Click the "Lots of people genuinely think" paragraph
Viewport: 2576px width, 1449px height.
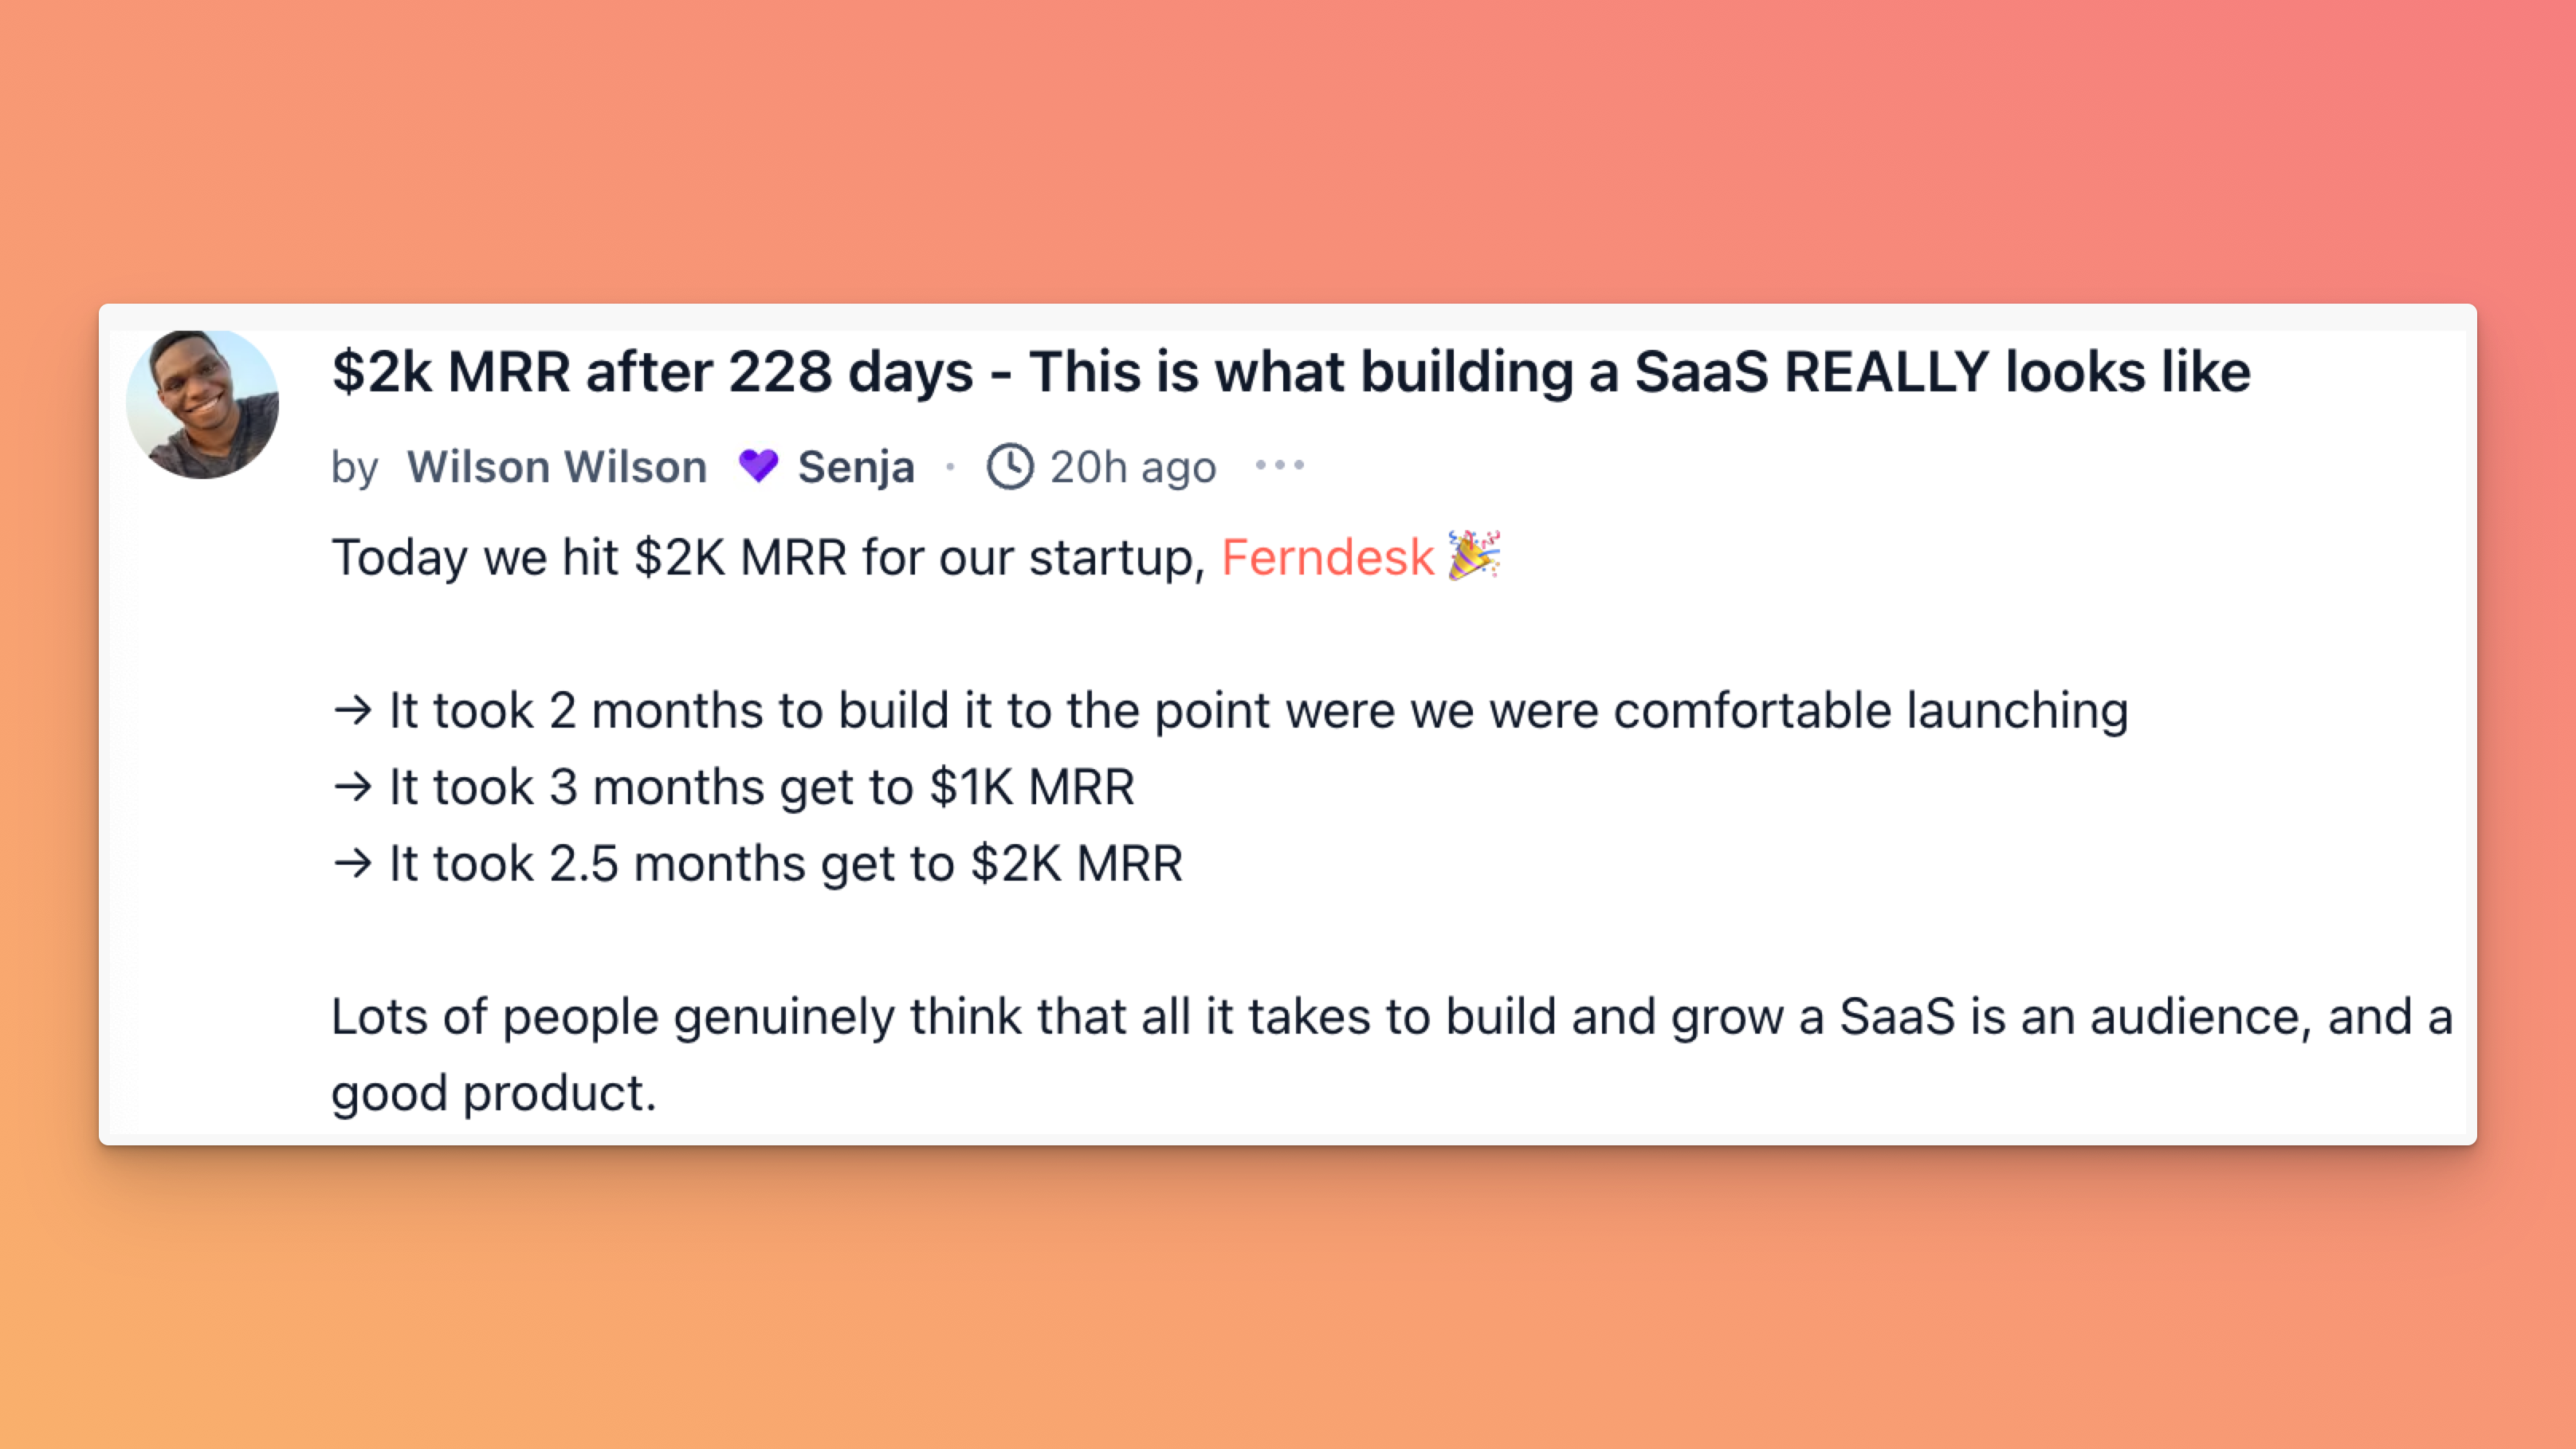click(x=1391, y=1017)
